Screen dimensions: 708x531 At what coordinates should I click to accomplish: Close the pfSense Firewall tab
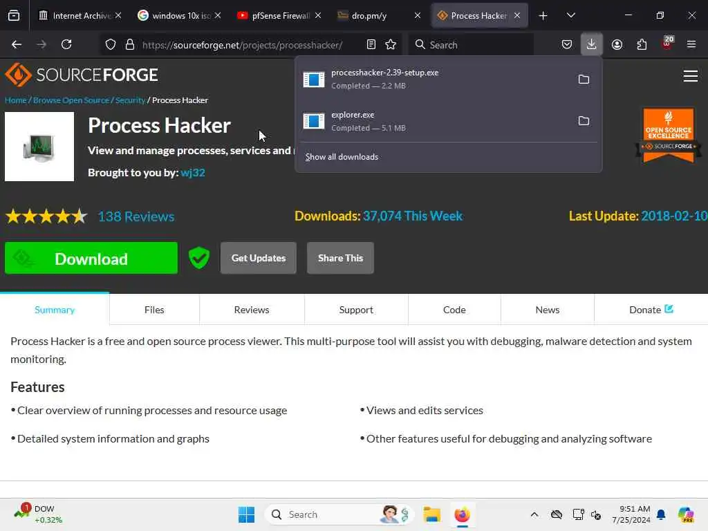coord(318,16)
